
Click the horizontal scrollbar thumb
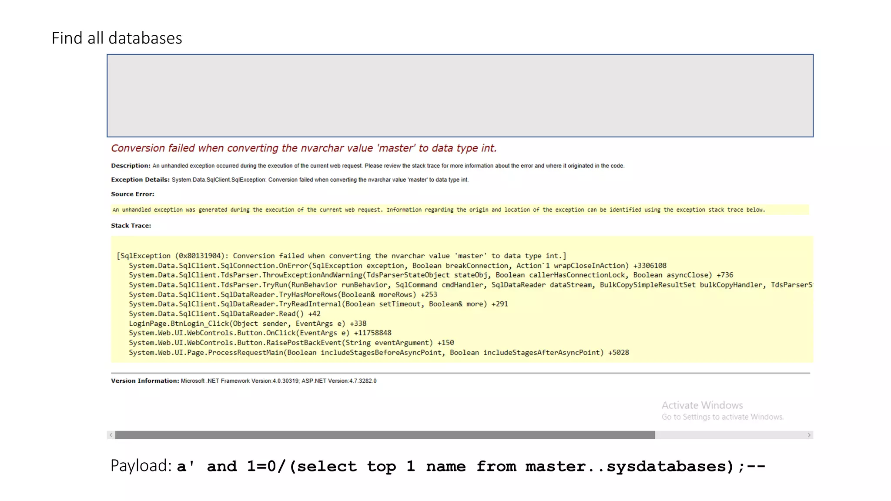tap(385, 435)
